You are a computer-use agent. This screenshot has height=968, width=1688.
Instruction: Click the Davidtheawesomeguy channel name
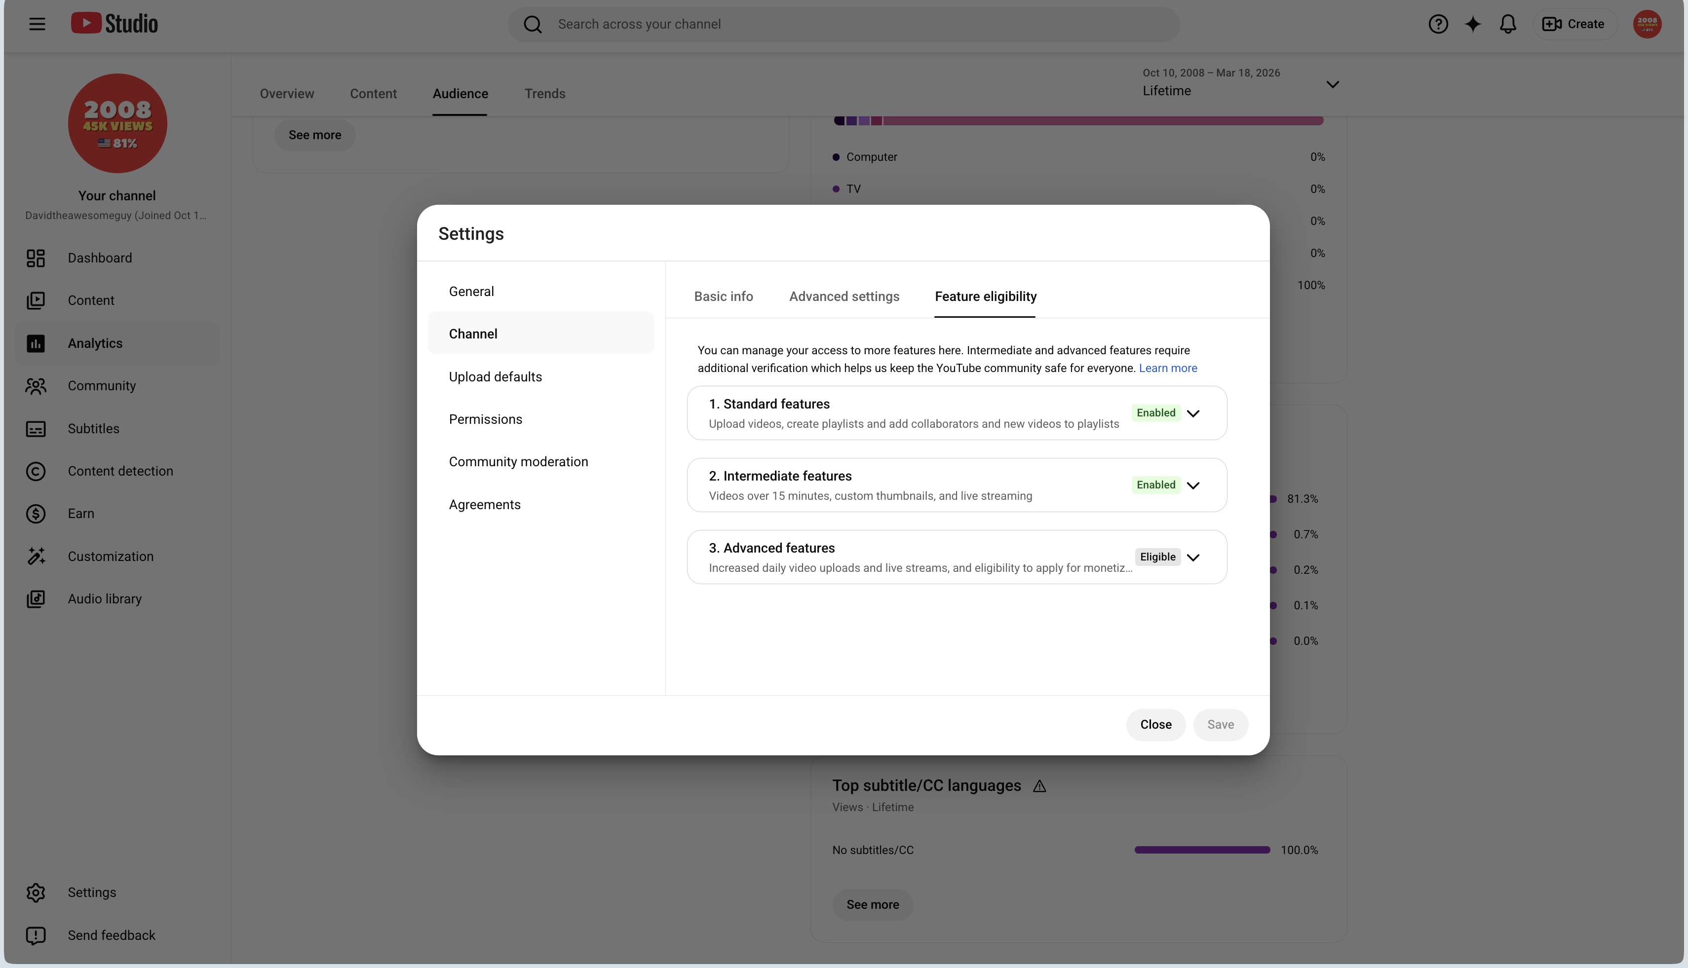[115, 216]
